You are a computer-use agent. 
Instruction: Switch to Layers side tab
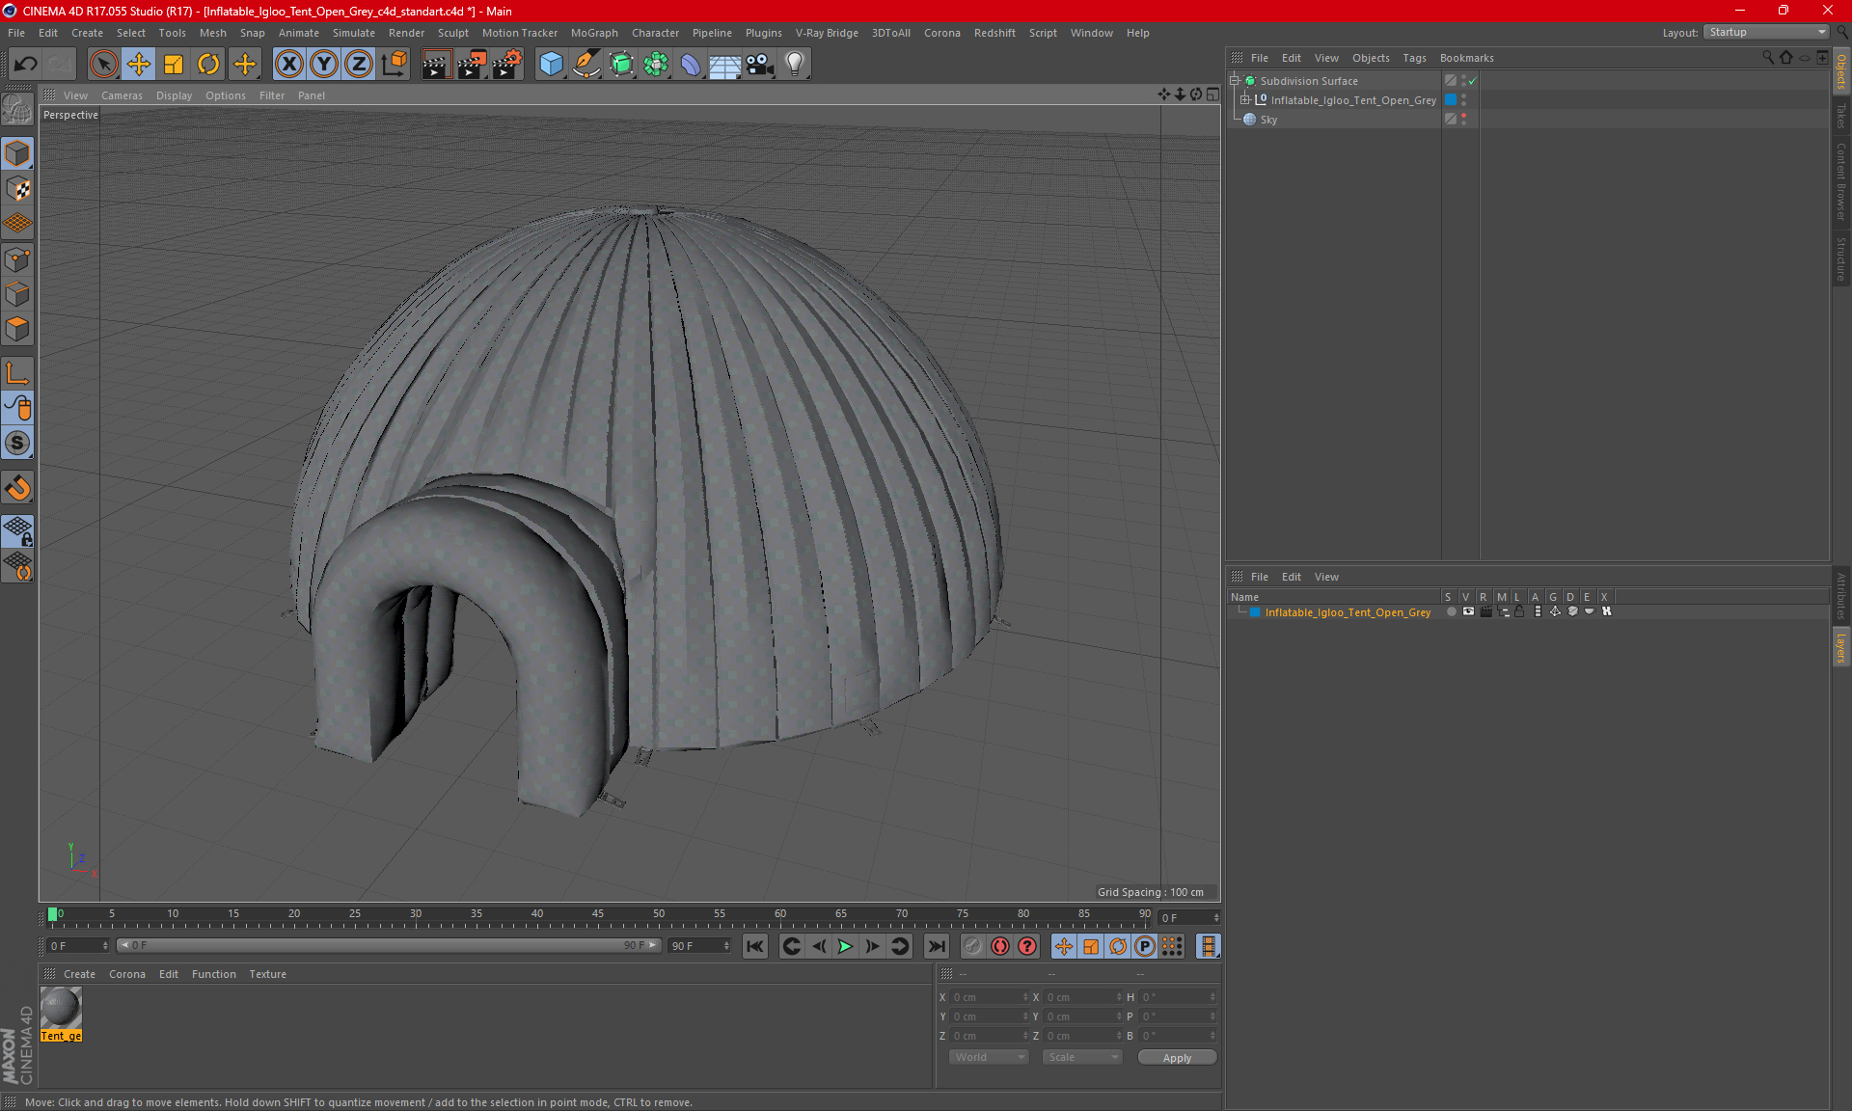pyautogui.click(x=1841, y=647)
